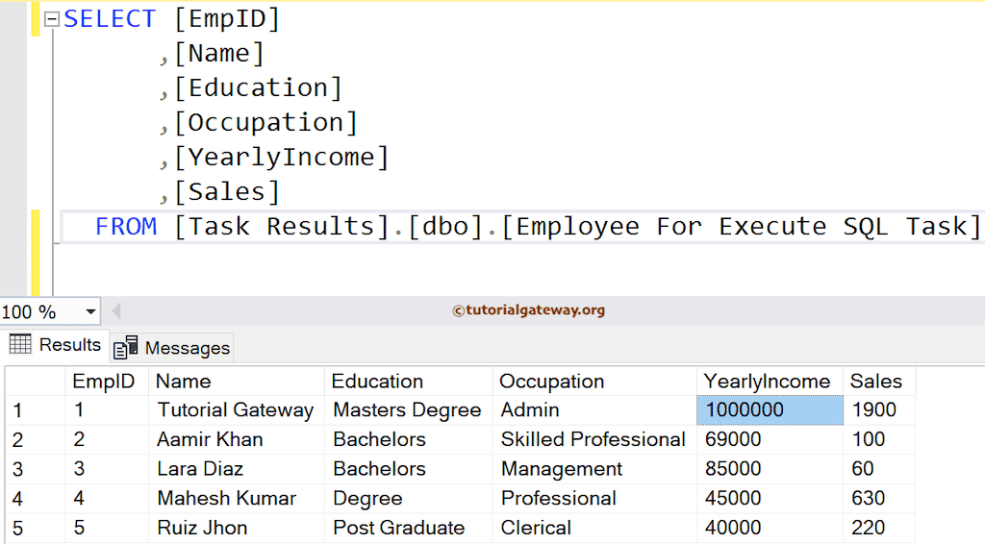This screenshot has width=985, height=544.
Task: Select the EmpID column header
Action: pyautogui.click(x=104, y=381)
